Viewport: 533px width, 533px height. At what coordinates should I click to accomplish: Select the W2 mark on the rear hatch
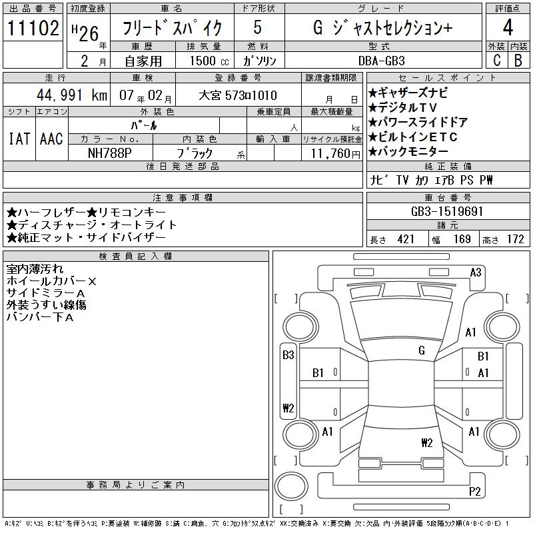pos(427,442)
